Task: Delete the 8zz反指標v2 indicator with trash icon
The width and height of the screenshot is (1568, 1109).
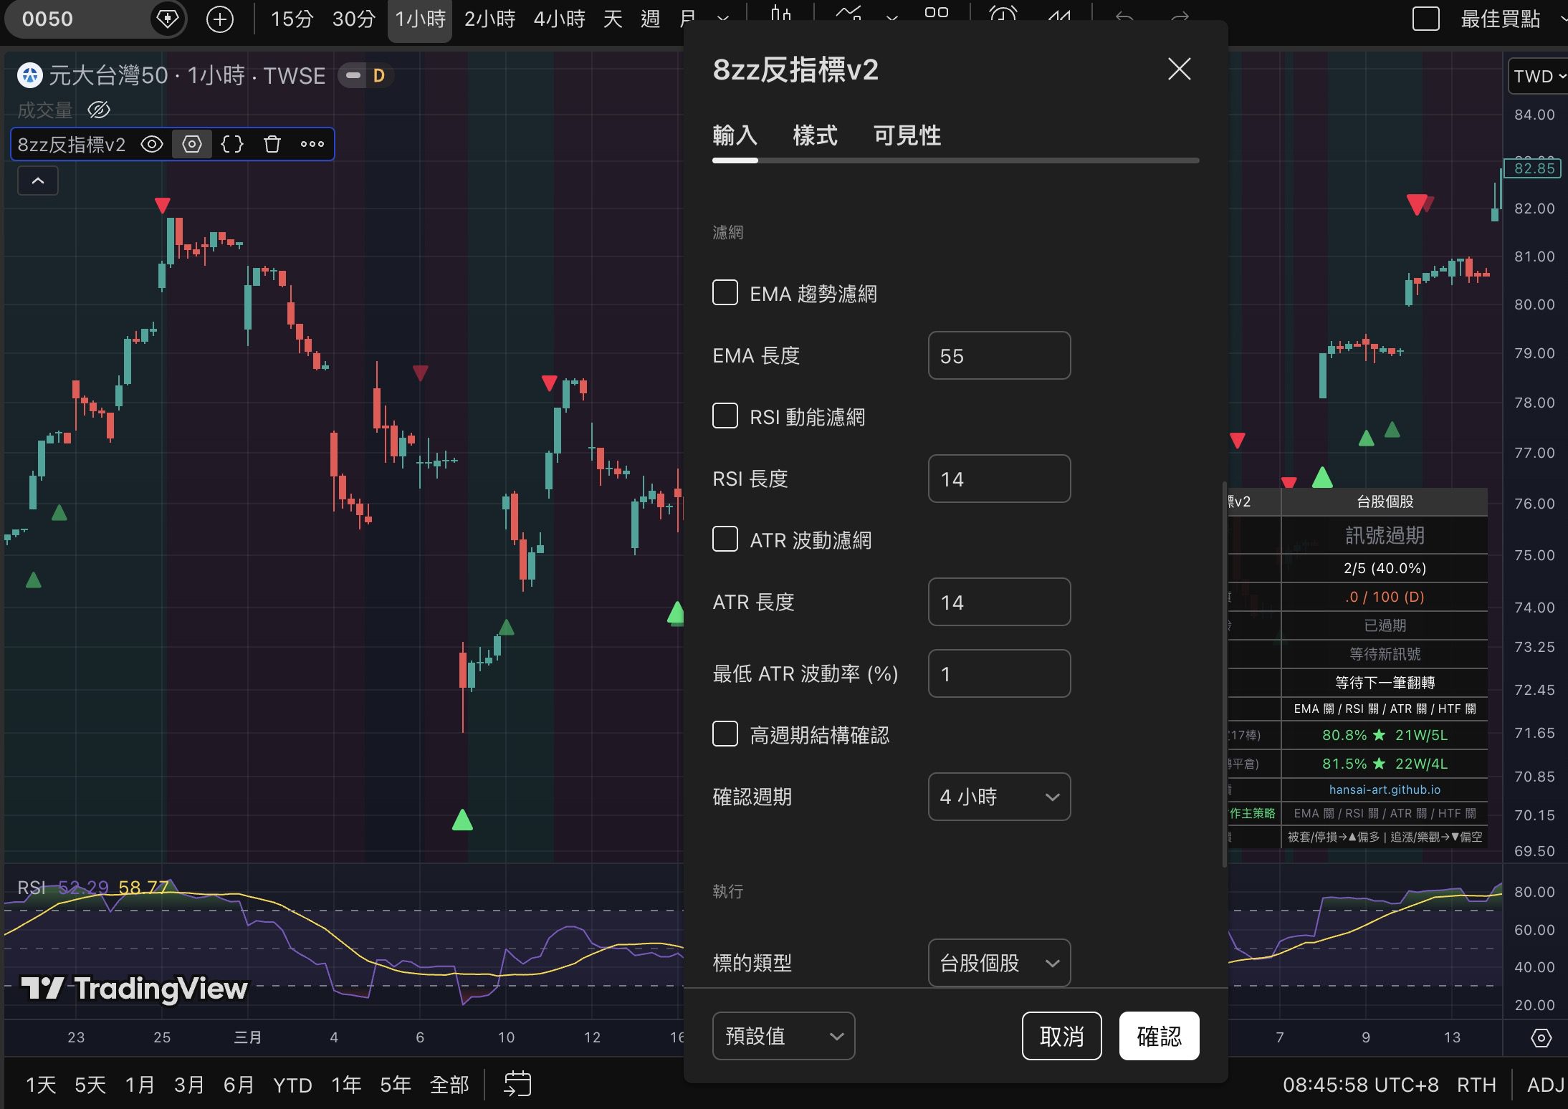Action: pyautogui.click(x=272, y=144)
